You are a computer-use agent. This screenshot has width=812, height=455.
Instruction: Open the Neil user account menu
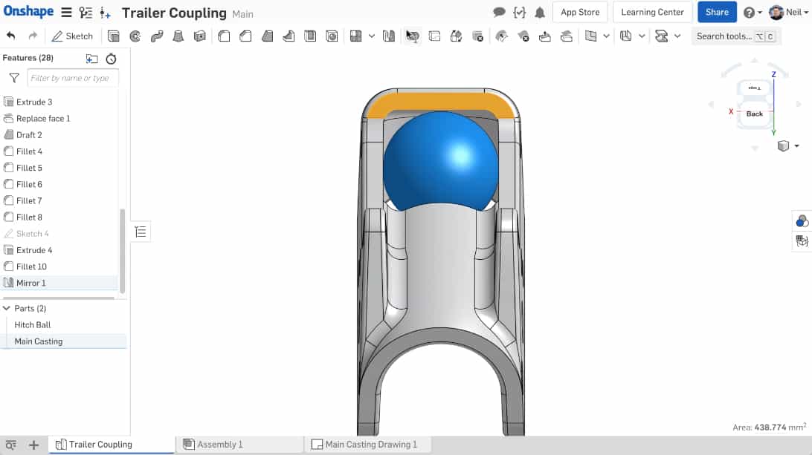(x=789, y=12)
